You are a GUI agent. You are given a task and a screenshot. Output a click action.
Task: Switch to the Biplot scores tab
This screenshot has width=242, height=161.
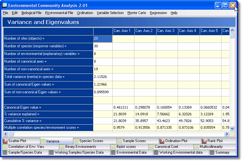[129, 147]
